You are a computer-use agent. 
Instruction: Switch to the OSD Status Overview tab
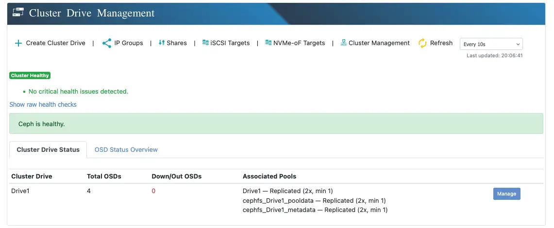(126, 149)
